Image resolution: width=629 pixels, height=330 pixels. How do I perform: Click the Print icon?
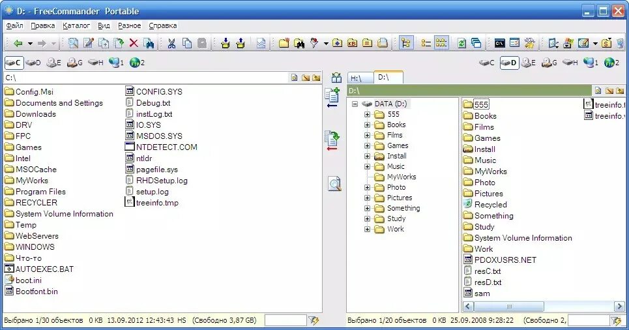[383, 43]
